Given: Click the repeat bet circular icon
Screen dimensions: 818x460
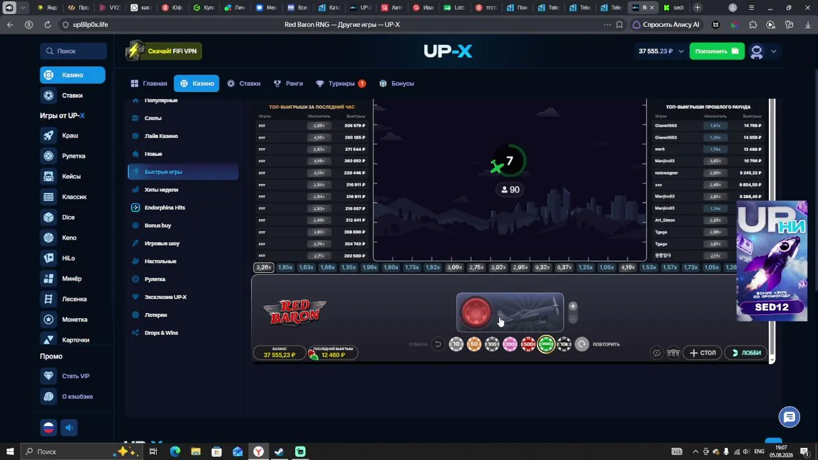Looking at the screenshot, I should click(582, 344).
